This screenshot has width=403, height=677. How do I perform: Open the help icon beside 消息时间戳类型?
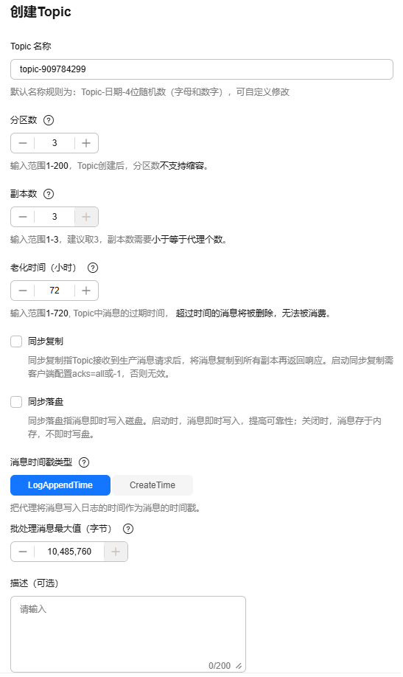[84, 462]
